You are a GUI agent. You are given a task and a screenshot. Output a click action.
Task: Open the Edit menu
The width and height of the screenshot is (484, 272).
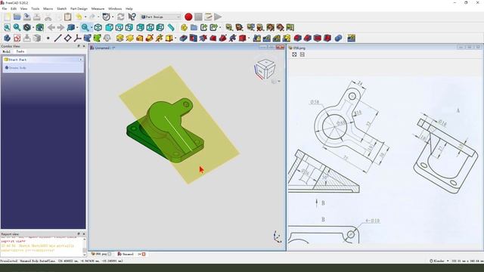(x=14, y=8)
